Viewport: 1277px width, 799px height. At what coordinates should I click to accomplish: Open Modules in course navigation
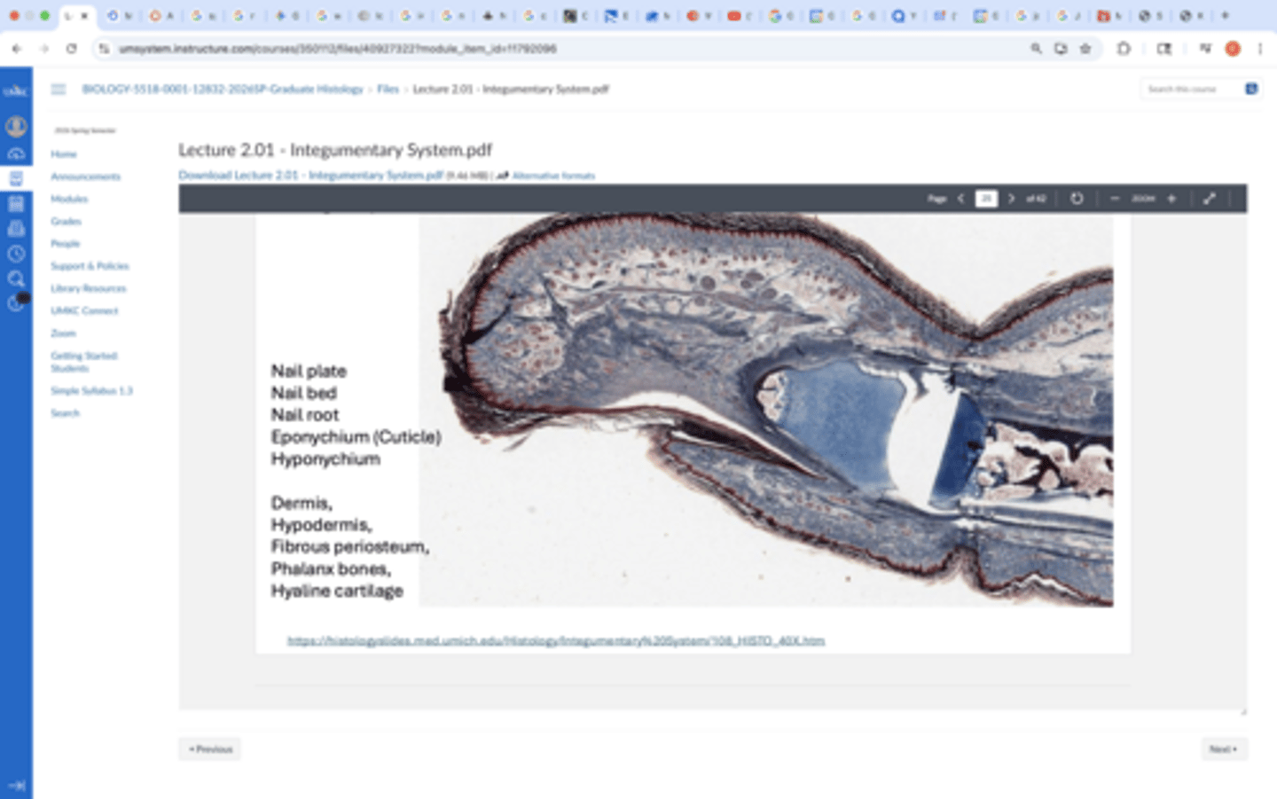coord(69,199)
